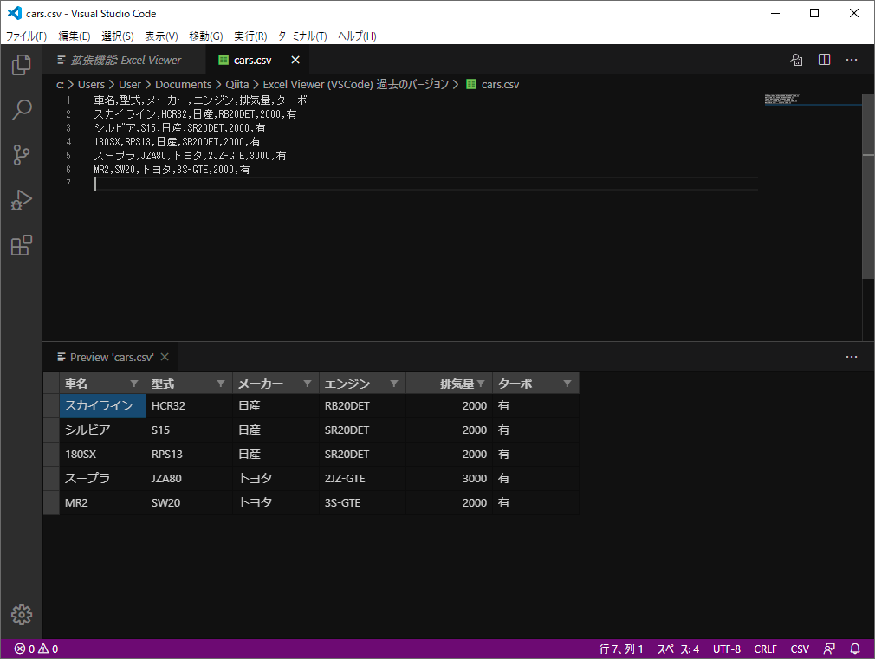The image size is (875, 659).
Task: Open the 編集(E) menu
Action: (75, 36)
